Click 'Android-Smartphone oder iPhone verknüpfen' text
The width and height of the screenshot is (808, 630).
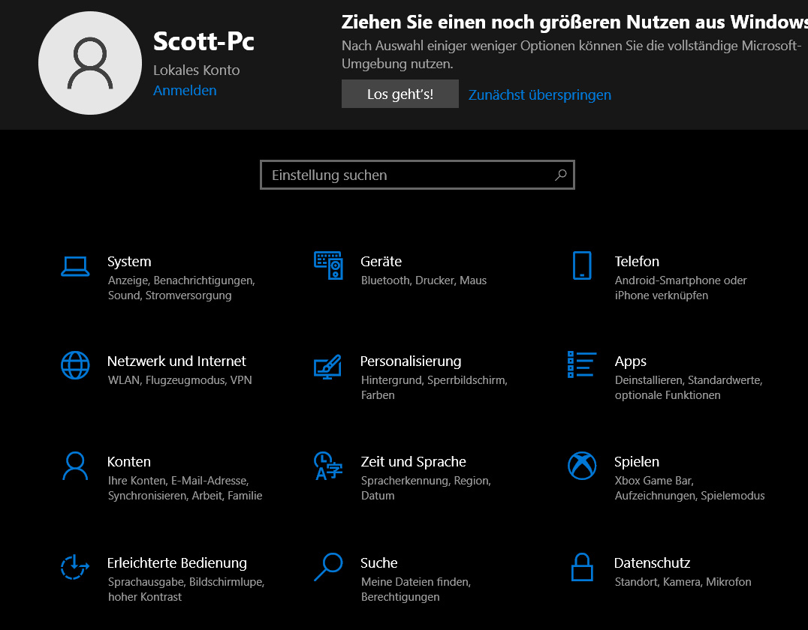(x=681, y=288)
